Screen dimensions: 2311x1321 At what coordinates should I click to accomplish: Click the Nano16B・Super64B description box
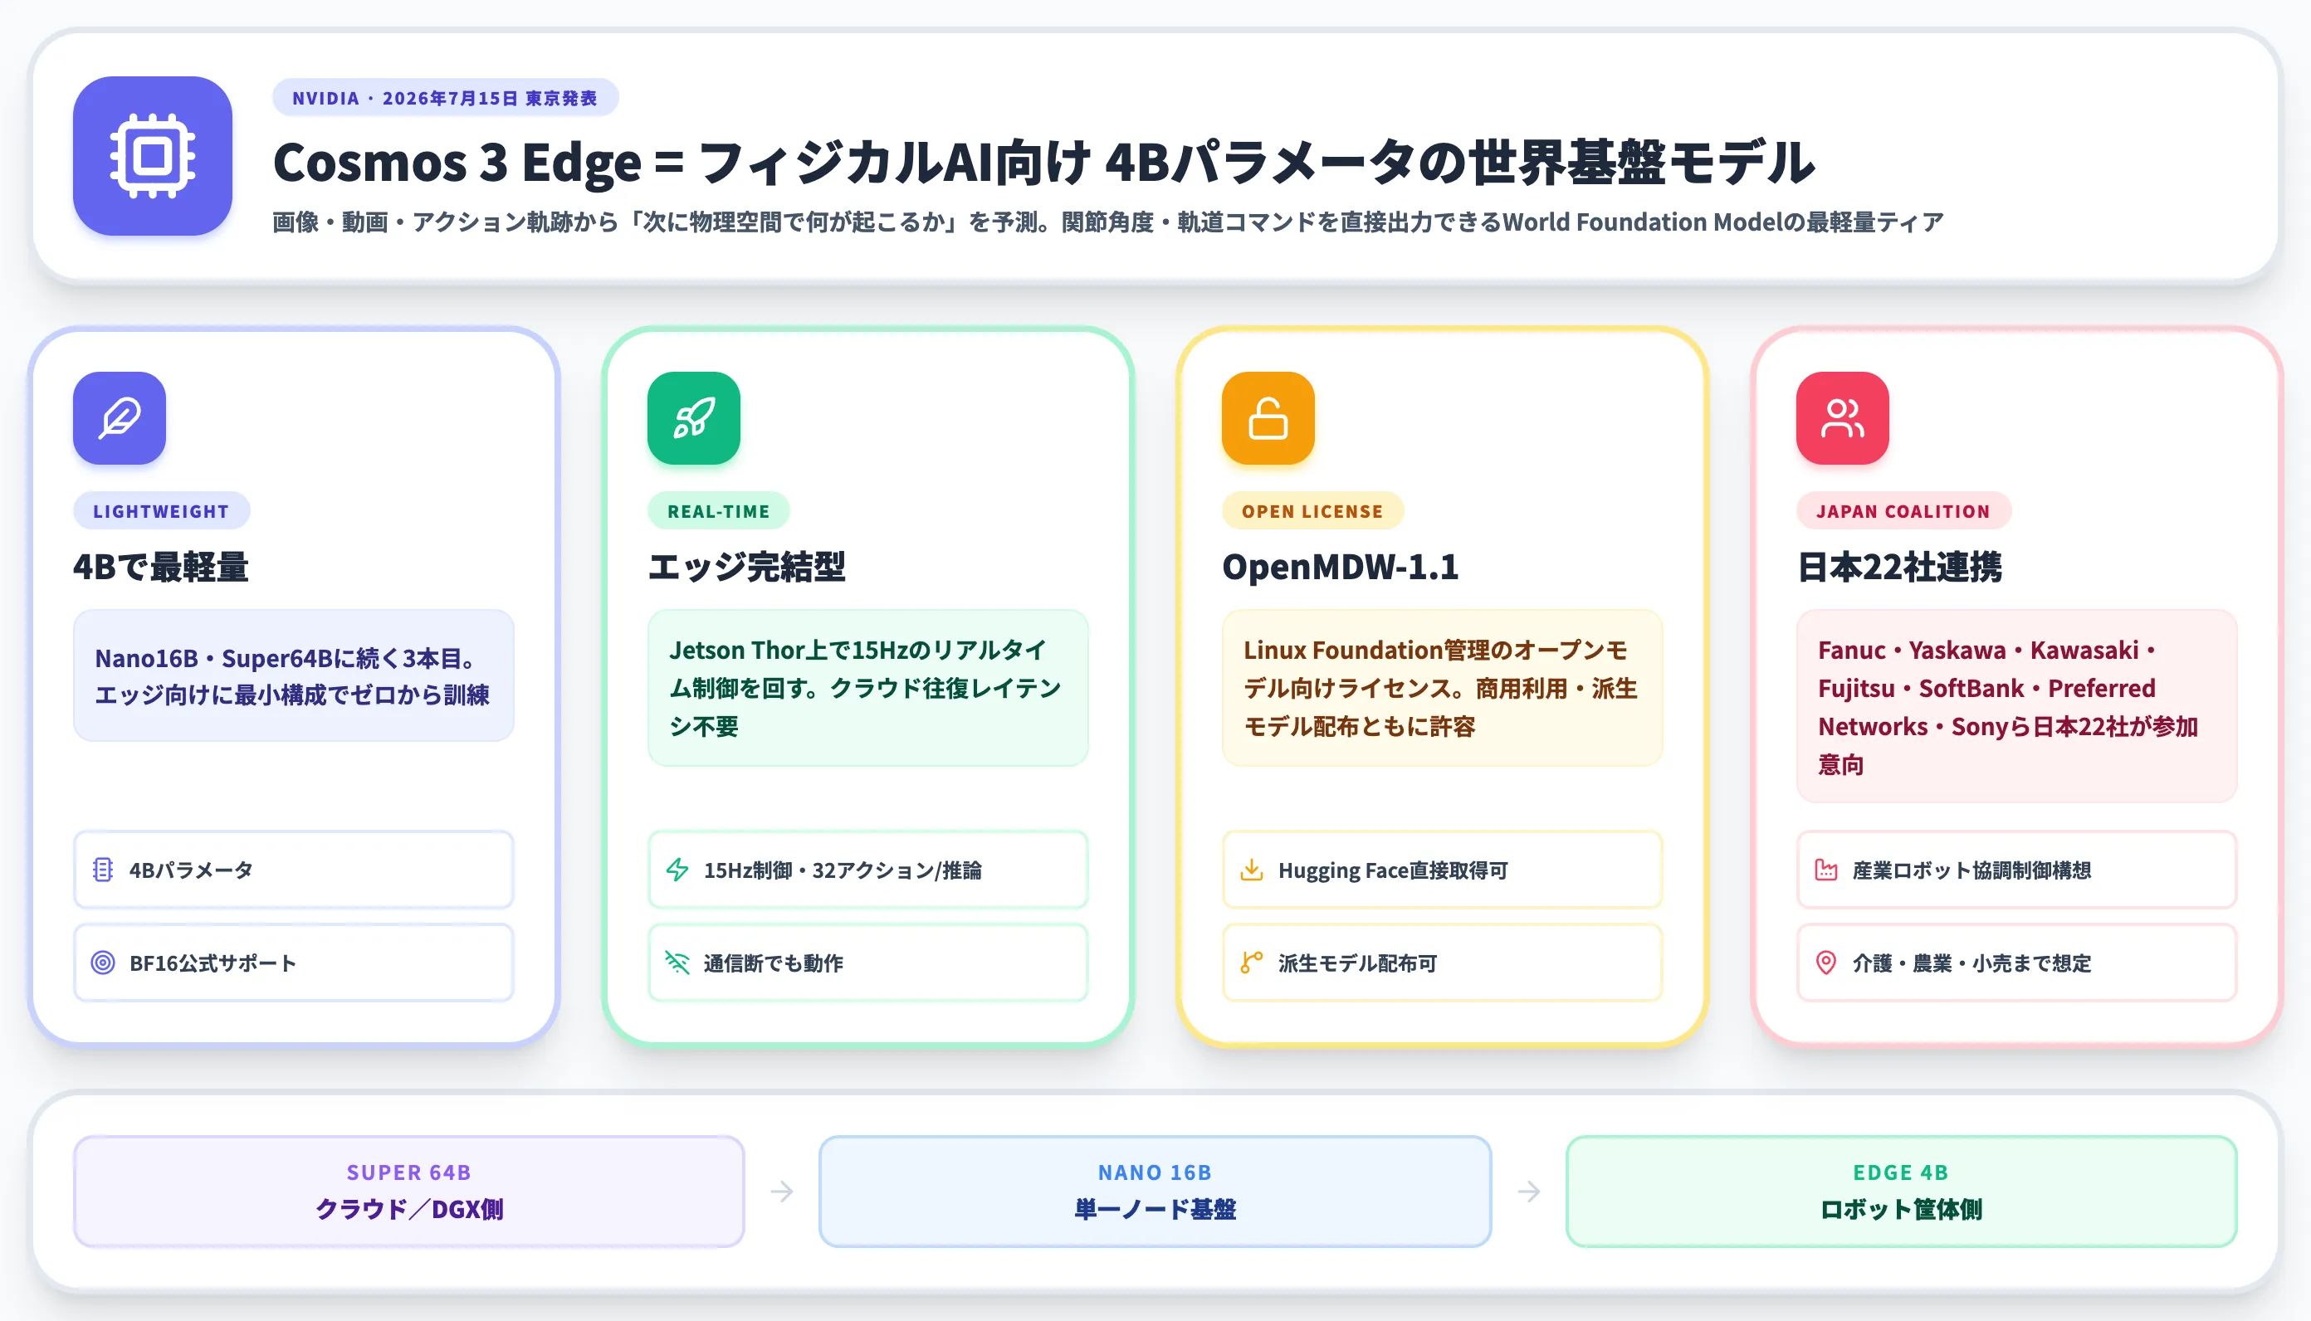294,676
